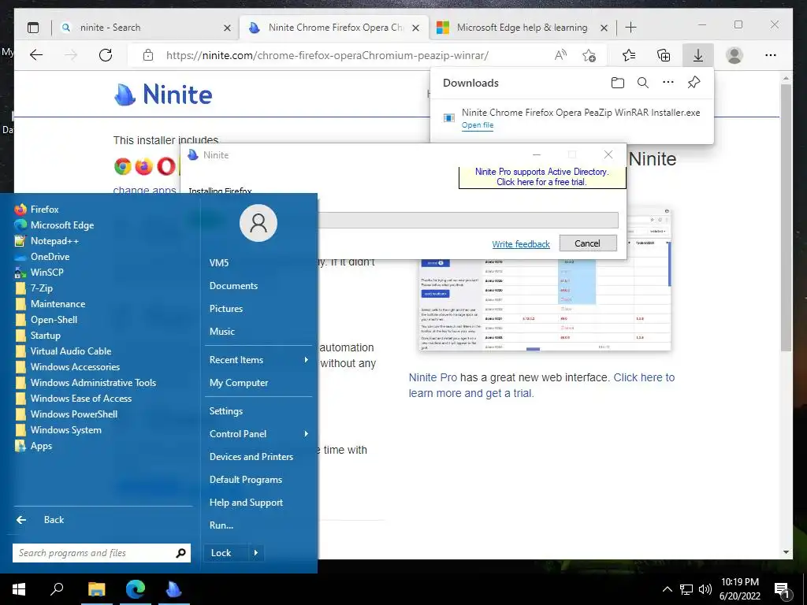
Task: Expand the Windows PowerShell folder
Action: coord(66,414)
